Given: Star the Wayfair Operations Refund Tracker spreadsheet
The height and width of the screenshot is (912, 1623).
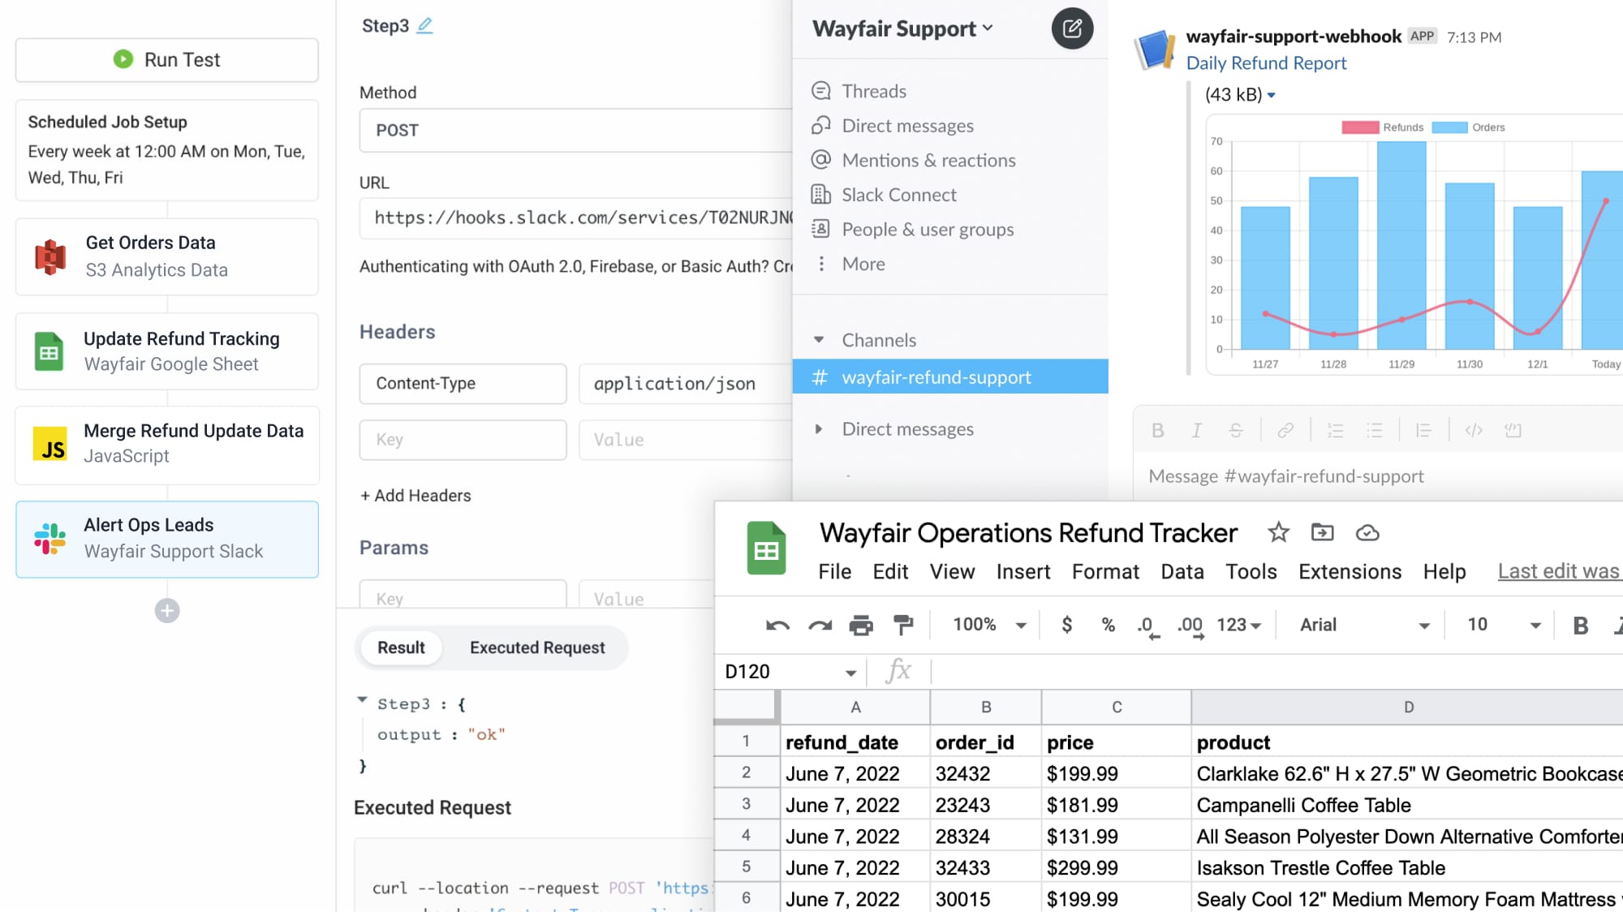Looking at the screenshot, I should 1278,533.
